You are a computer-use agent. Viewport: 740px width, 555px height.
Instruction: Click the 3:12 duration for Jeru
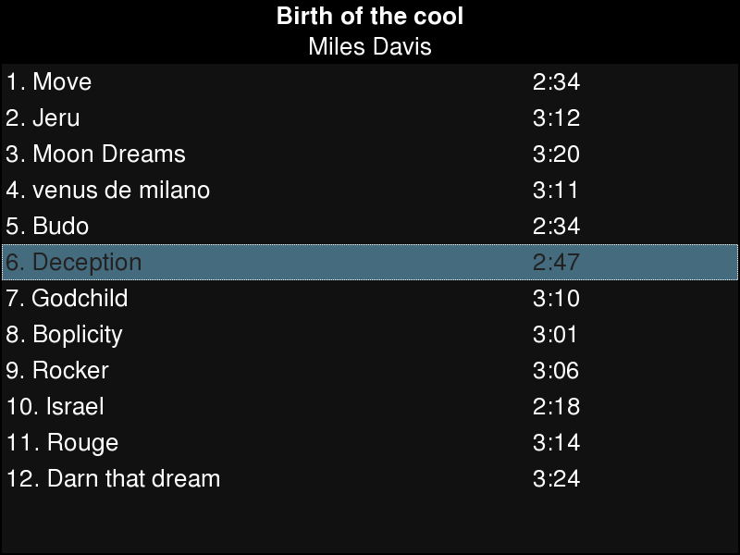coord(556,117)
